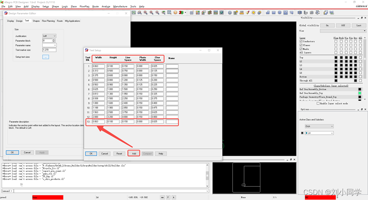Switch to the Shapes tab

(36, 21)
